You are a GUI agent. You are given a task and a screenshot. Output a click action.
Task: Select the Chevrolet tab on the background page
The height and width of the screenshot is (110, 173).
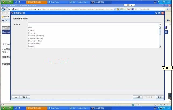6,32
